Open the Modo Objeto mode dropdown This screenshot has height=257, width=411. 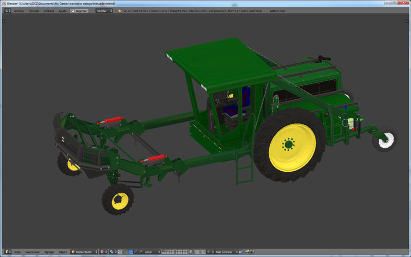point(84,252)
